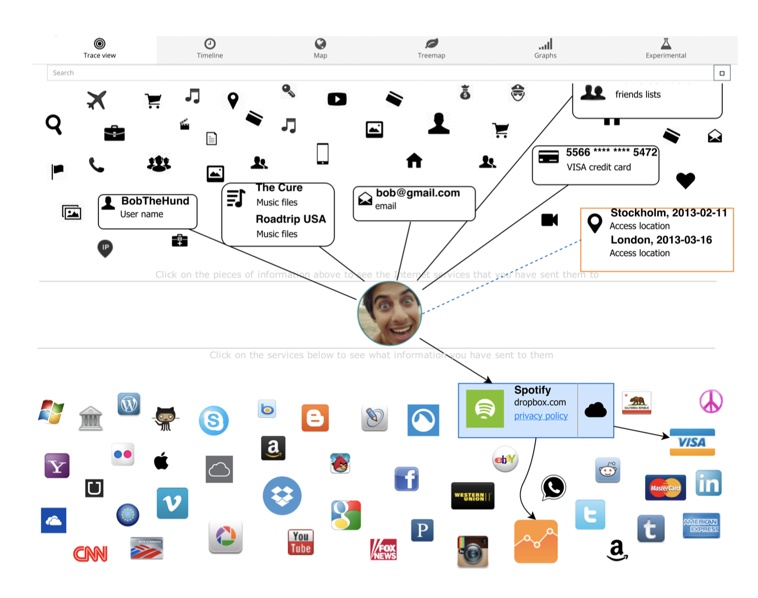Screen dimensions: 758x598
Task: Click the IP address pin icon
Action: point(105,249)
